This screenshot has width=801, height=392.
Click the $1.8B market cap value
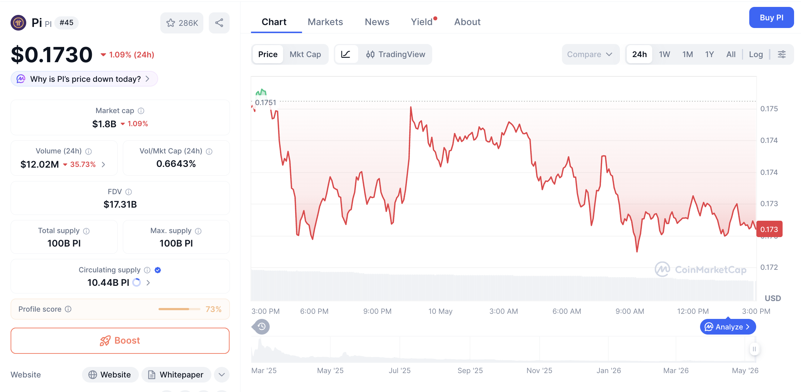pos(104,124)
